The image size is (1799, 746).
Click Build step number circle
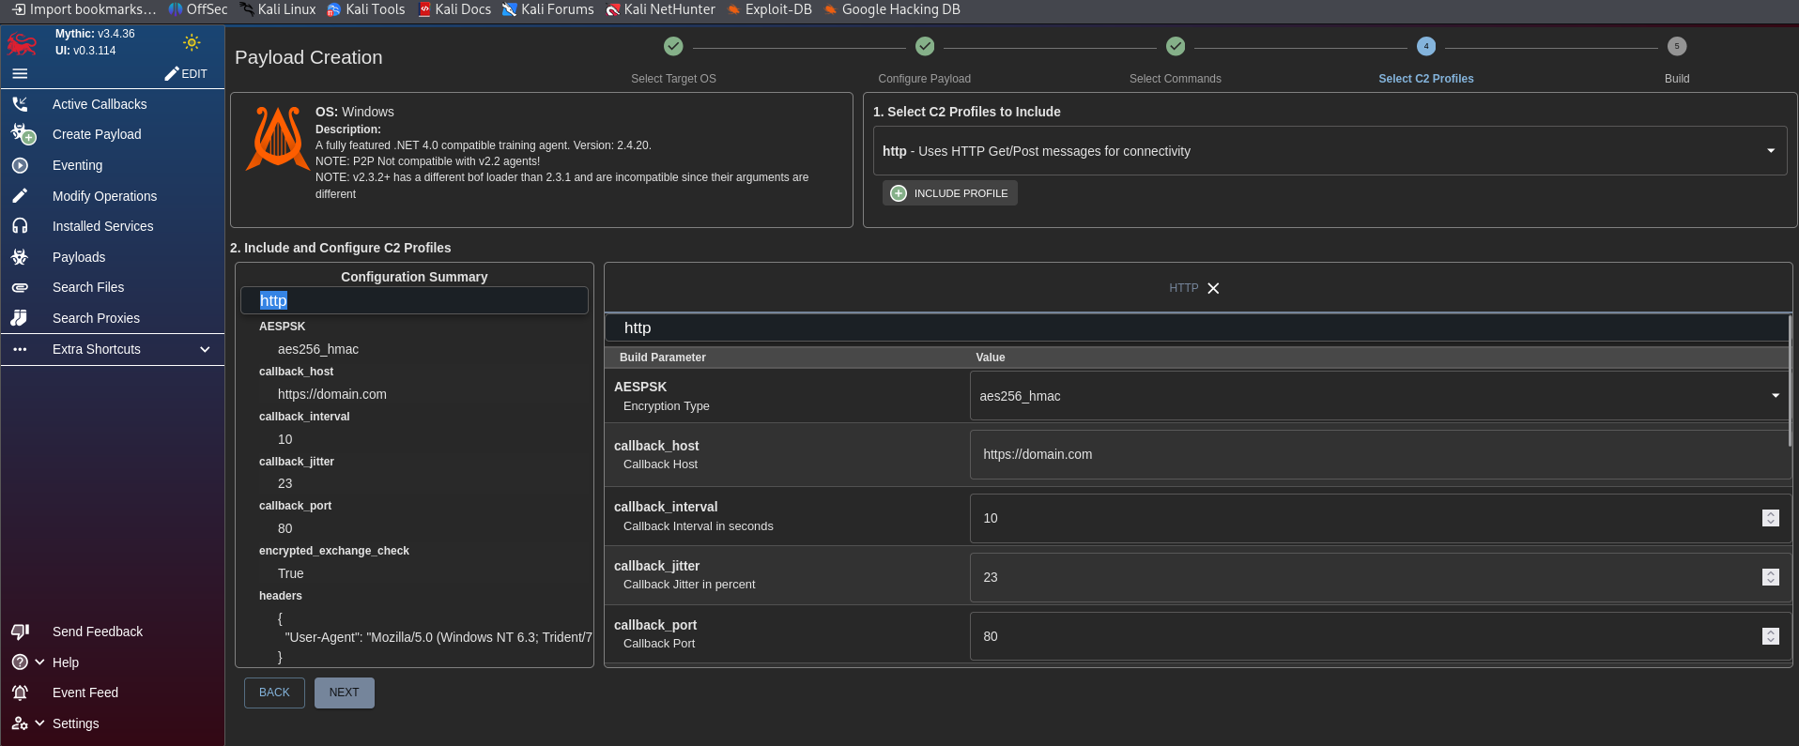[1677, 46]
